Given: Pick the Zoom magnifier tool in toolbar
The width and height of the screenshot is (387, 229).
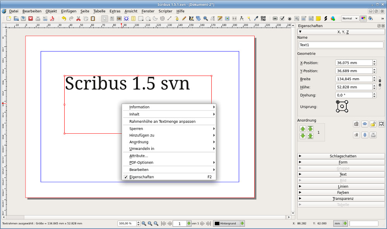Looking at the screenshot, I should (x=205, y=19).
